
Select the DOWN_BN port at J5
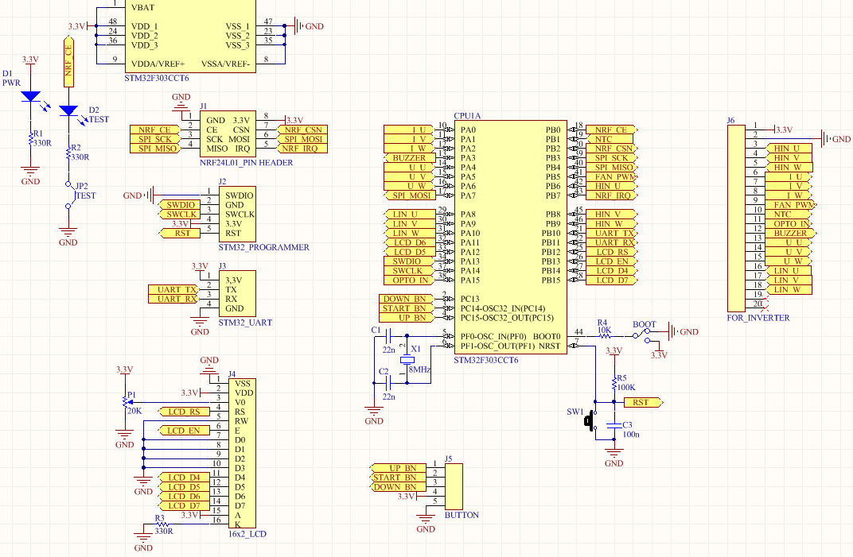(399, 487)
